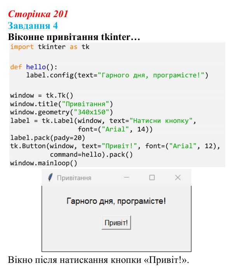Close the Привітання window

(x=178, y=177)
